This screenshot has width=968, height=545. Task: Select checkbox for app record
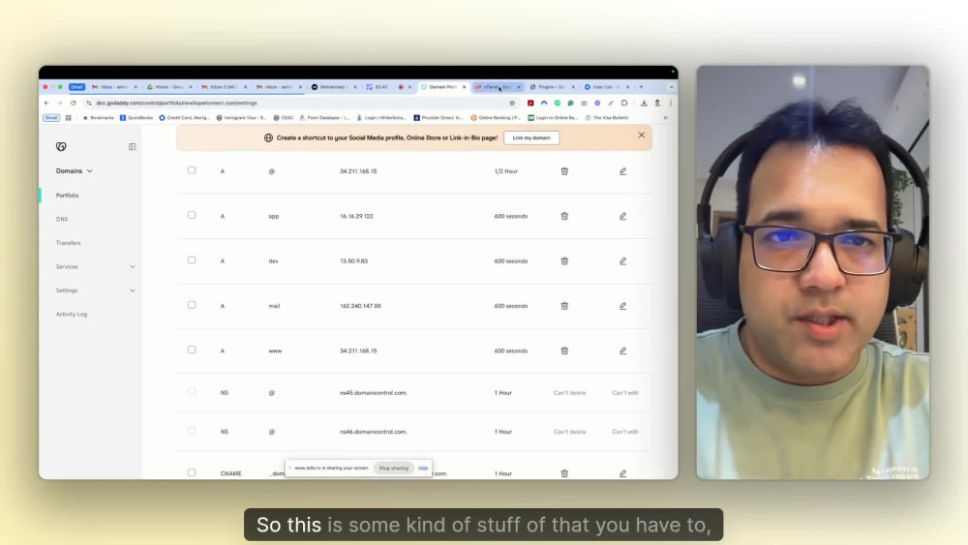coord(192,216)
